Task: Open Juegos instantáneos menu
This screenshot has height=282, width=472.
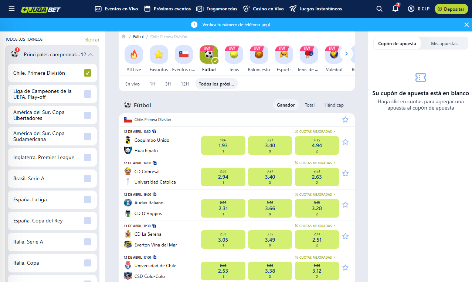Action: [316, 9]
